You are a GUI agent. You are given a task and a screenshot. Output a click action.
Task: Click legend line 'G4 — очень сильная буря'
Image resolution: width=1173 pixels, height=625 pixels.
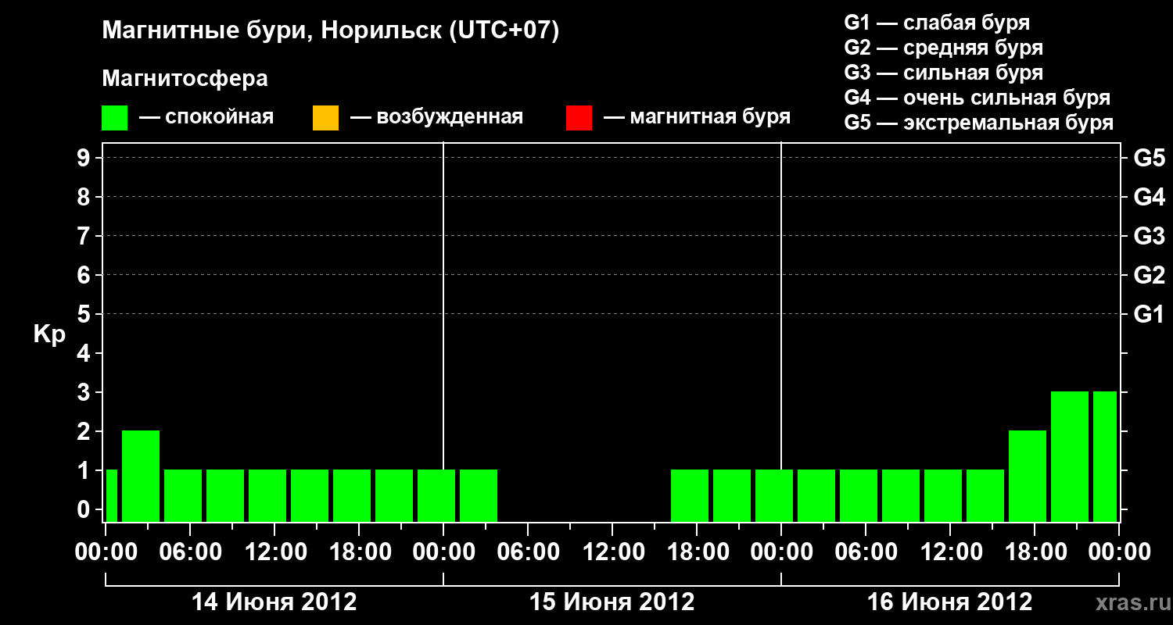pyautogui.click(x=977, y=98)
